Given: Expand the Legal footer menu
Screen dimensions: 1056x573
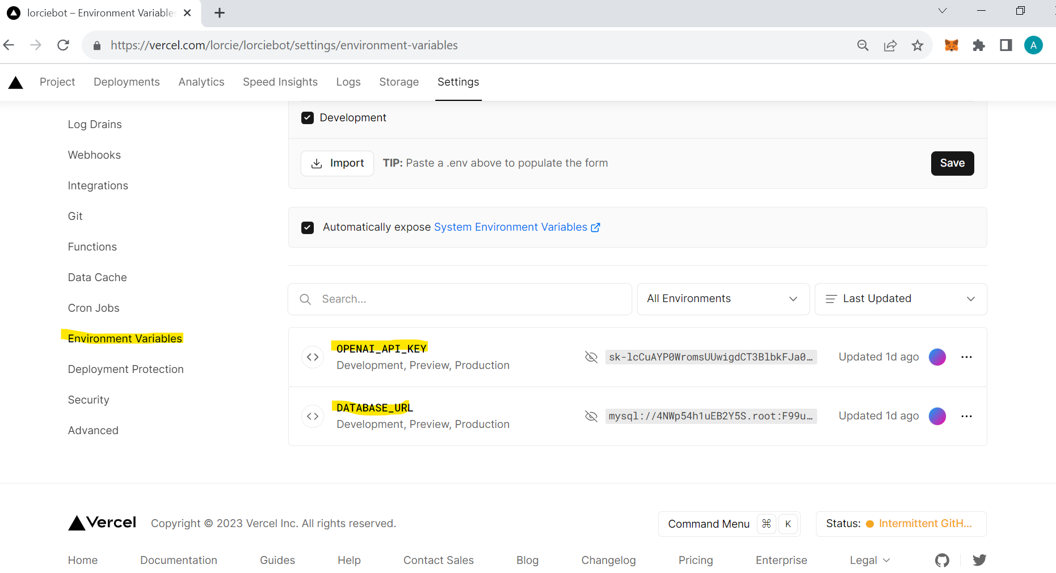Looking at the screenshot, I should 869,561.
